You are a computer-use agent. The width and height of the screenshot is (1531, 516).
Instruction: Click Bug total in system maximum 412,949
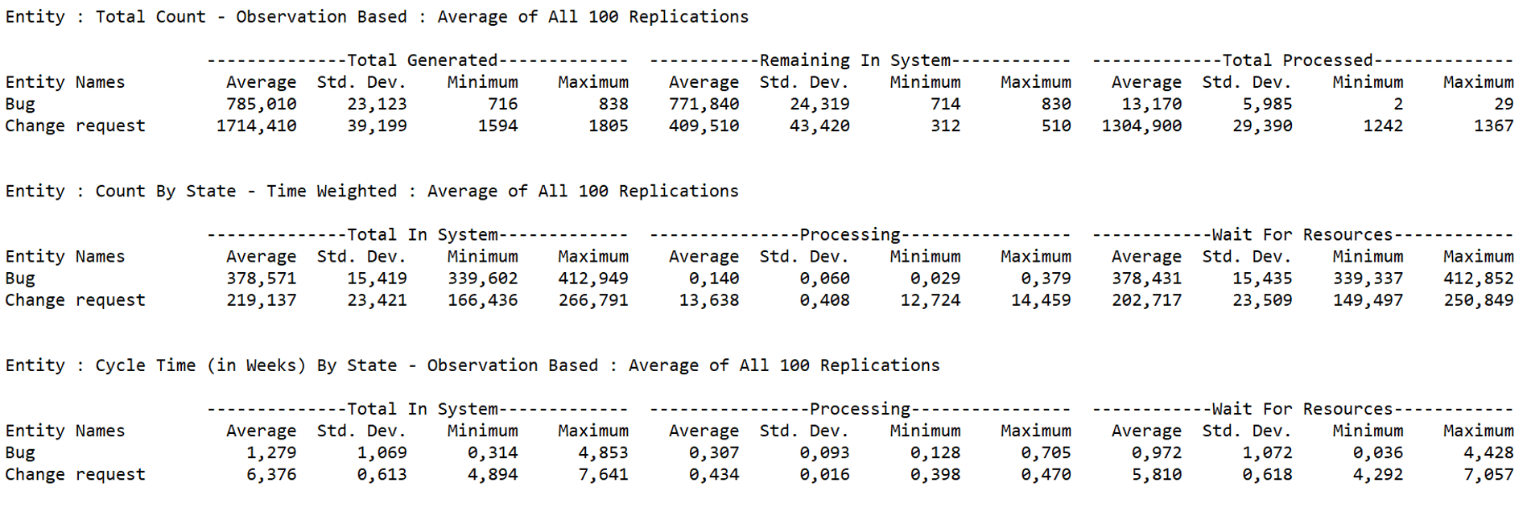point(593,279)
